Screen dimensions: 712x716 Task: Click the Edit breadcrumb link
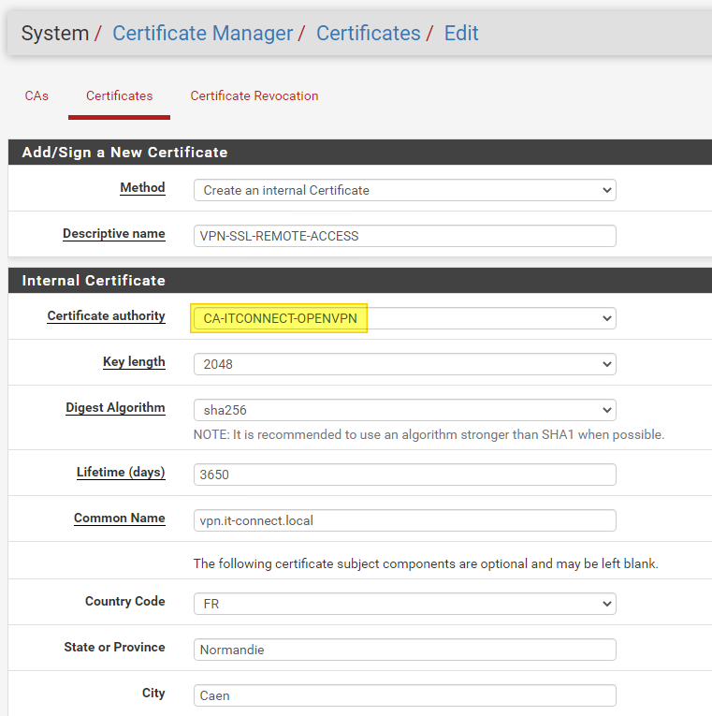pos(461,34)
